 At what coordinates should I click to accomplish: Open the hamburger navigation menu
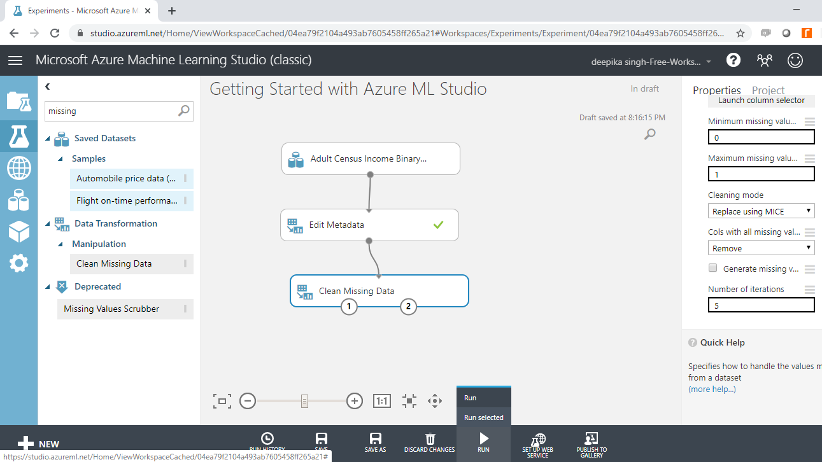pyautogui.click(x=15, y=60)
